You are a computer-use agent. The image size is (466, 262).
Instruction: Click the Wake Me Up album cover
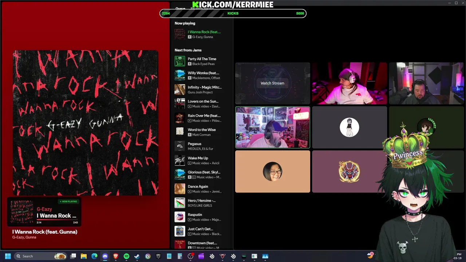[180, 160]
